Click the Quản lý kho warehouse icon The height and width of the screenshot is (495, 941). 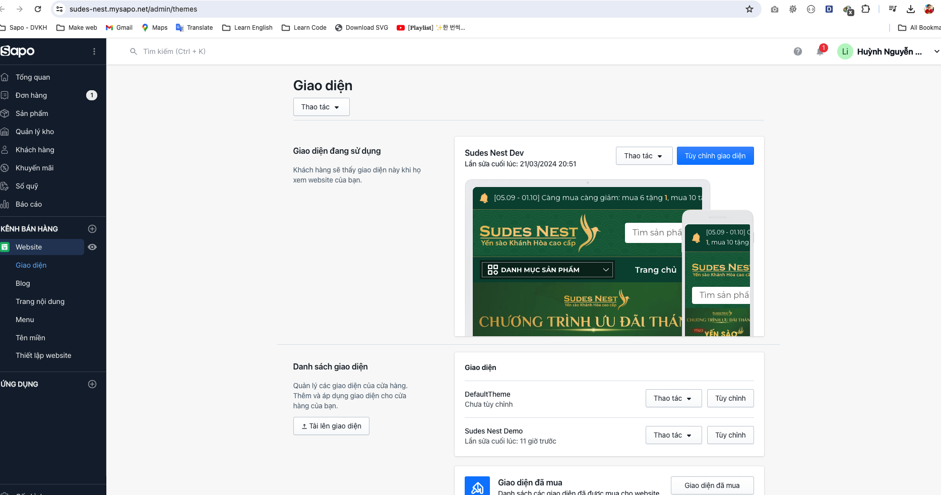5,132
